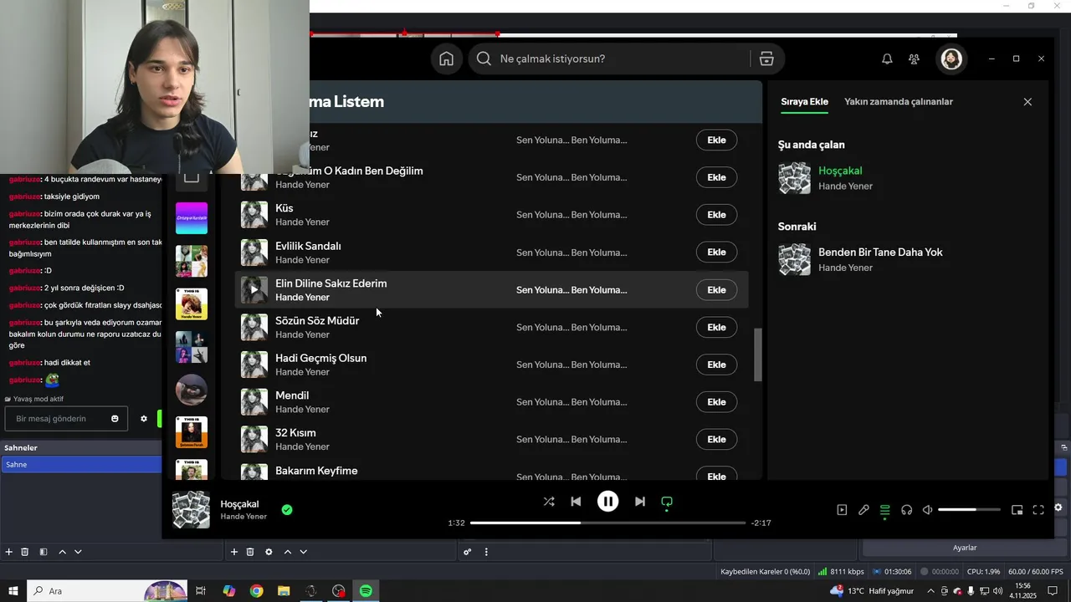
Task: Mute Spotify volume speaker icon
Action: point(927,510)
